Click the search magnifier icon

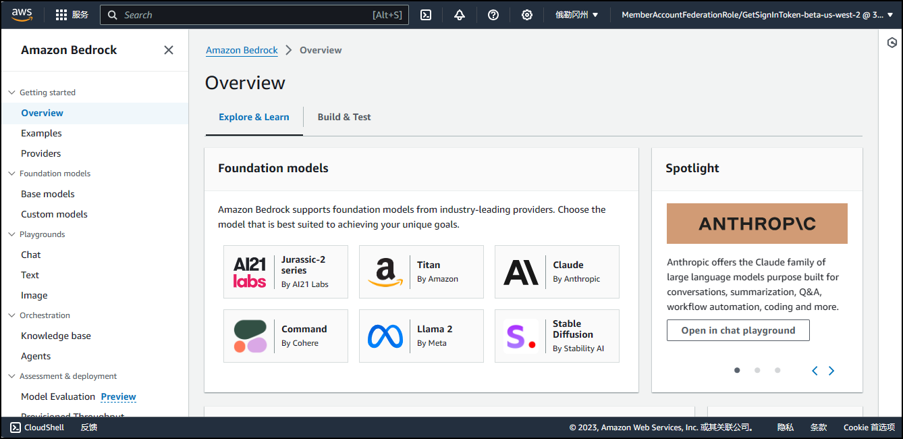113,15
